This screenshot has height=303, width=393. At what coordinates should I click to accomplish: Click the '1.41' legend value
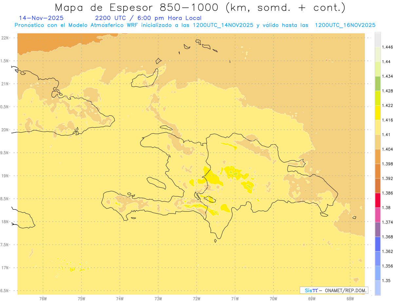pos(387,134)
